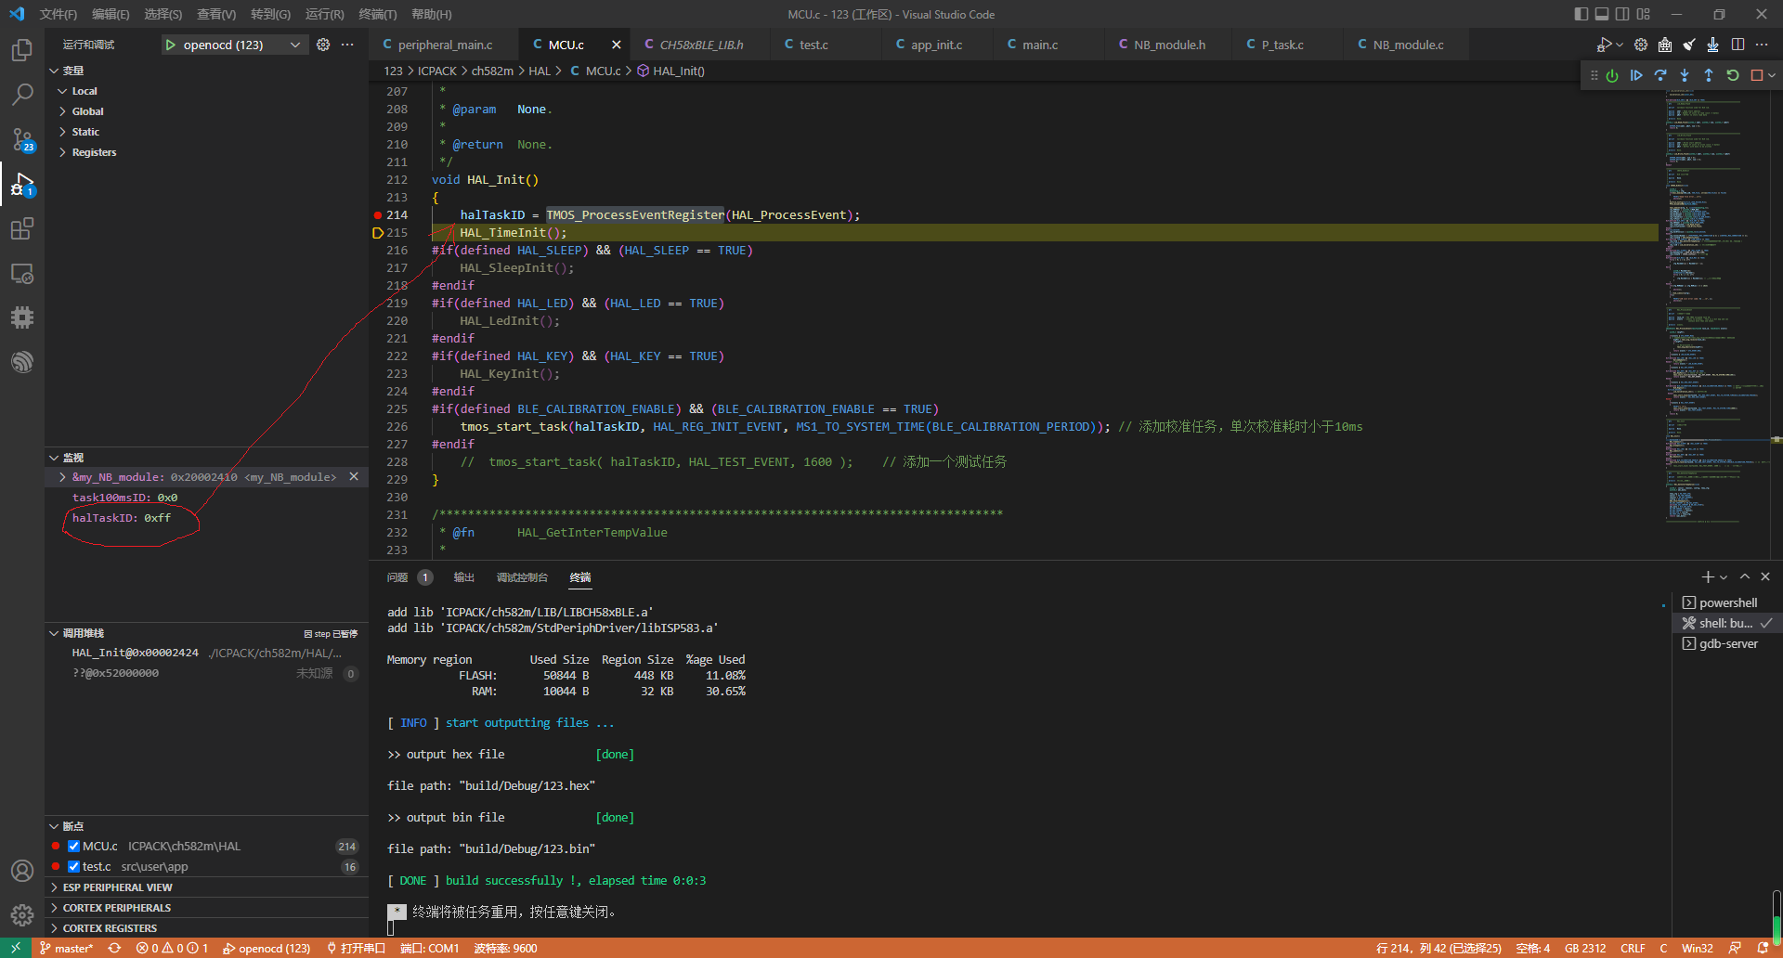
Task: Expand the Static variables scope
Action: click(x=62, y=132)
